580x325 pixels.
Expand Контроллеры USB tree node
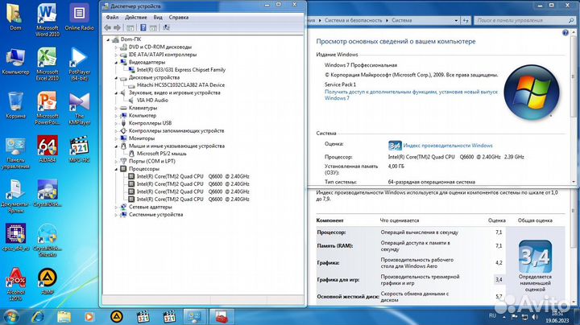pos(116,123)
